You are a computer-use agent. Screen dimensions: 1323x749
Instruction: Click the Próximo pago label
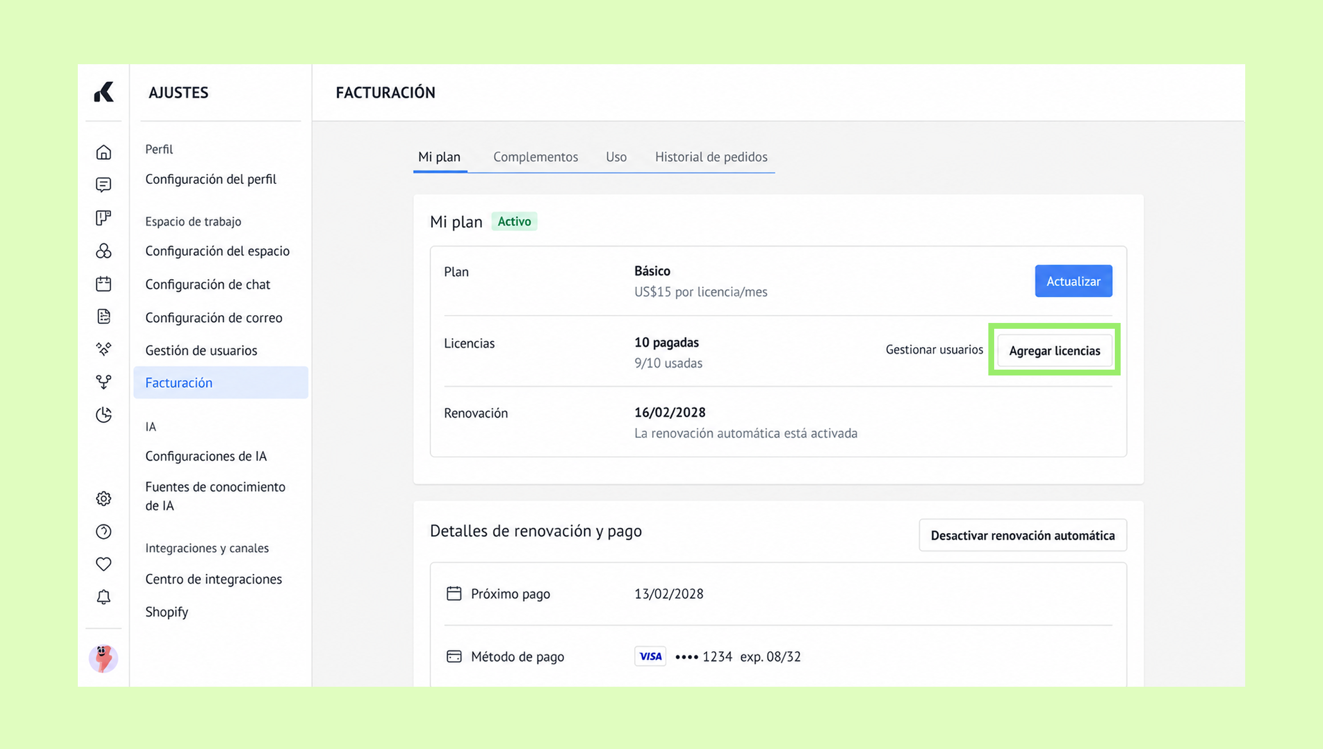tap(511, 594)
